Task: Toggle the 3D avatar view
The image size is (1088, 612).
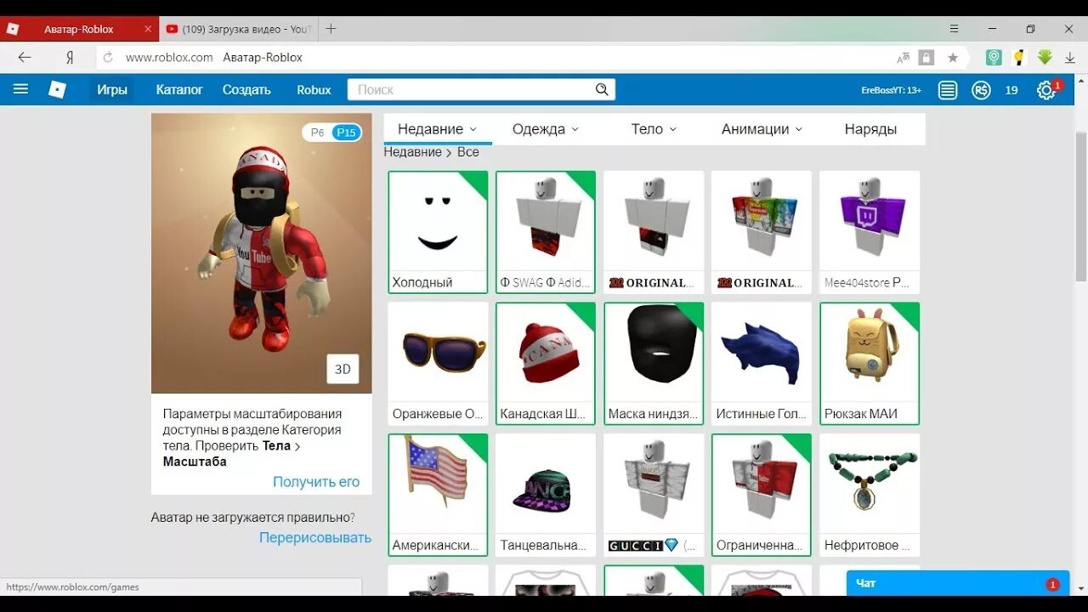Action: [x=343, y=369]
